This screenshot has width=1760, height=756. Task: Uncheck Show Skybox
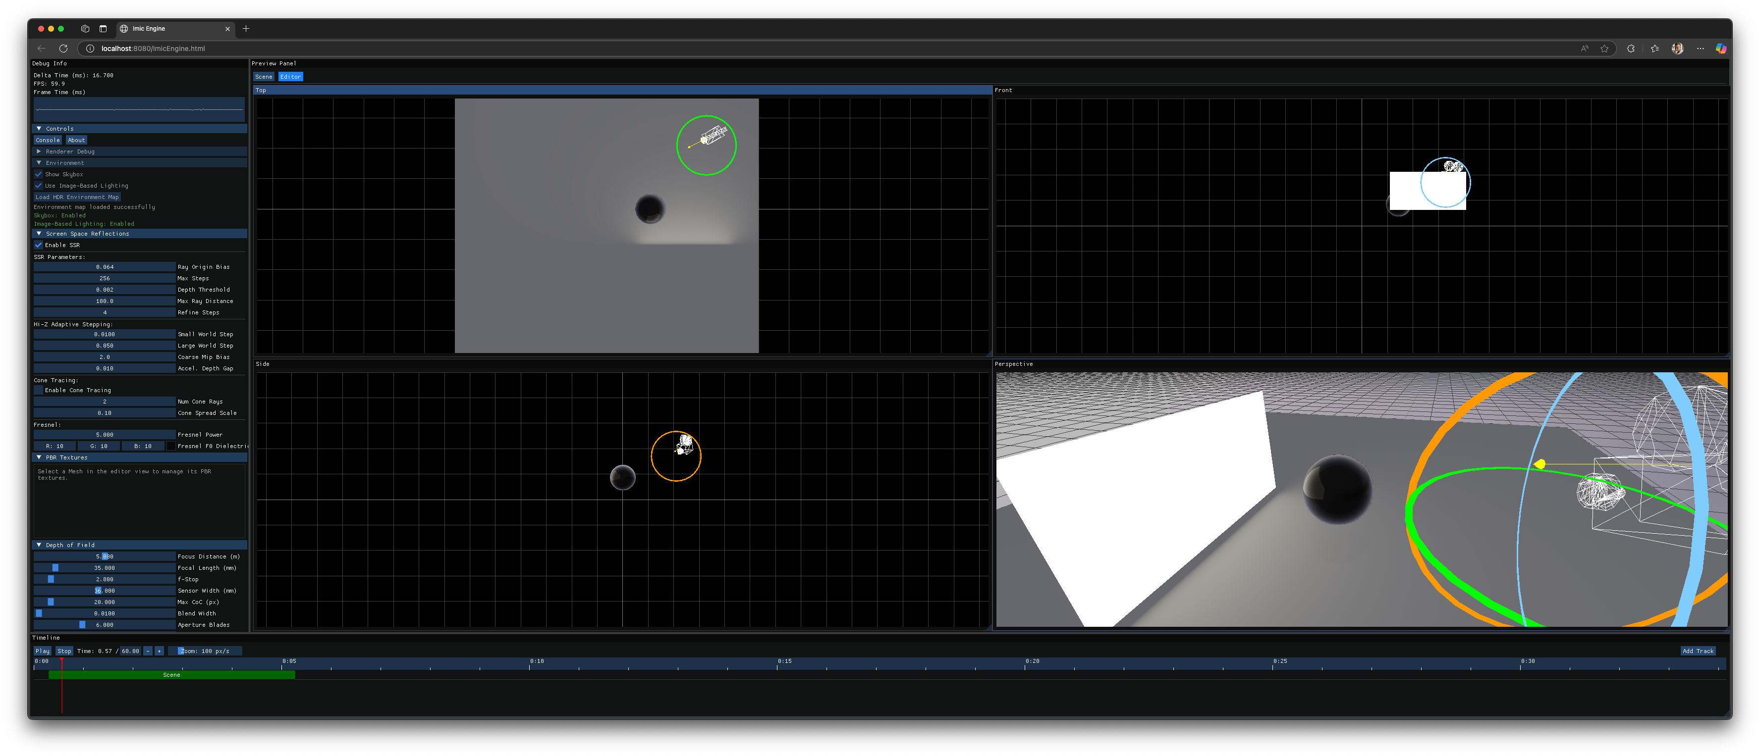[39, 174]
